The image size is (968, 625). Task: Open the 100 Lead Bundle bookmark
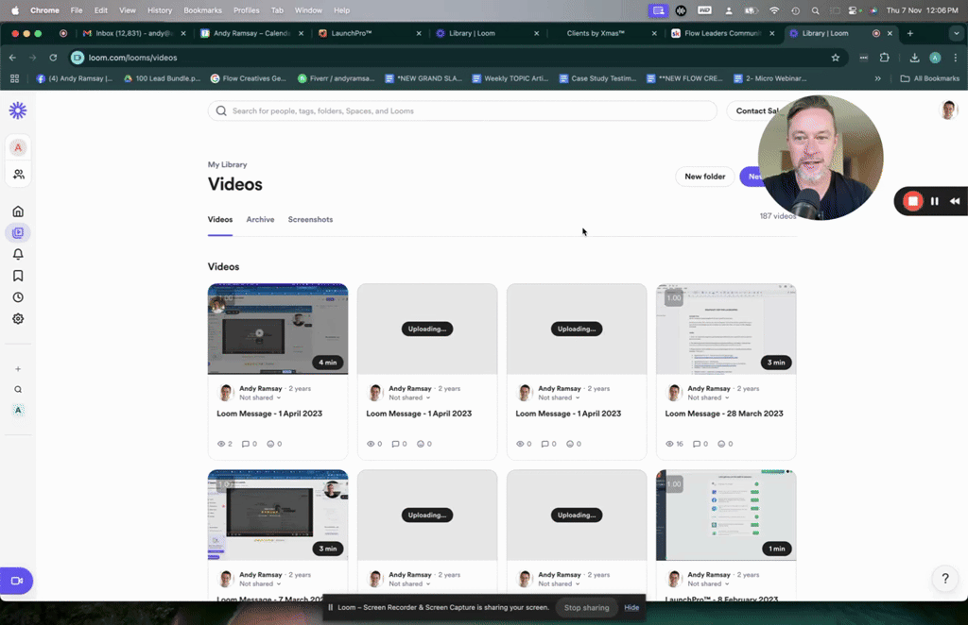pos(163,78)
